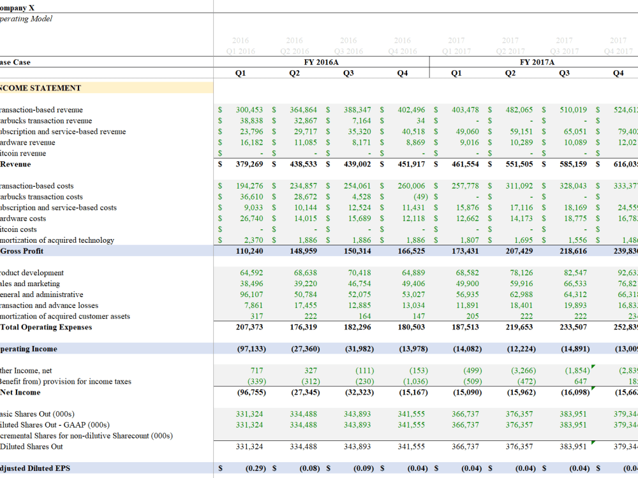Select the Operating Income row label
638x478 pixels.
[27, 349]
